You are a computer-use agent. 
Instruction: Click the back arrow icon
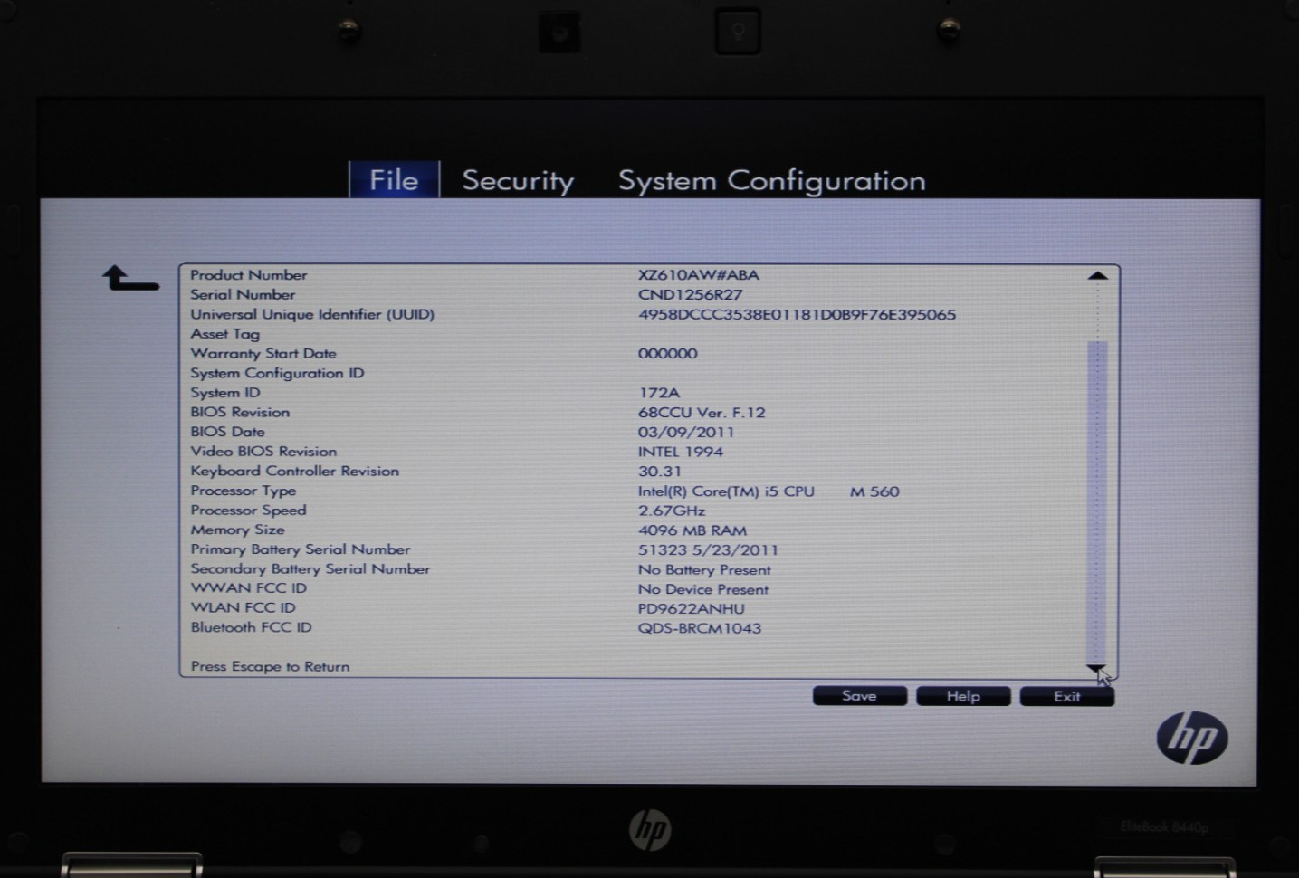coord(130,278)
